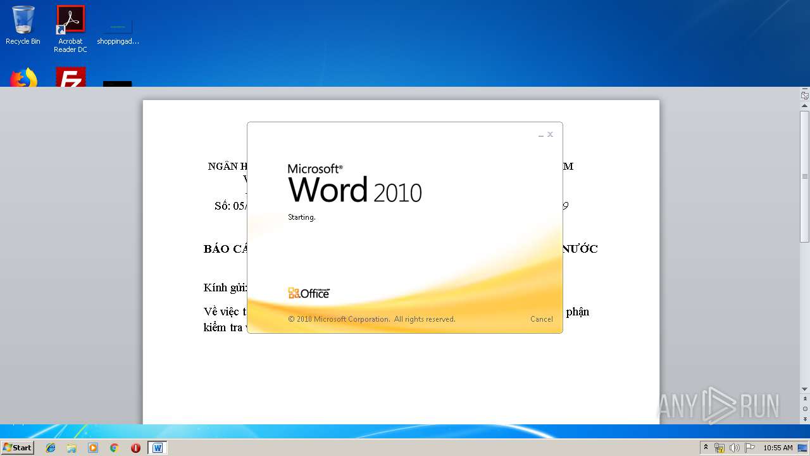Open the Firefox desktop icon
Screen dimensions: 810x456
(x=23, y=77)
